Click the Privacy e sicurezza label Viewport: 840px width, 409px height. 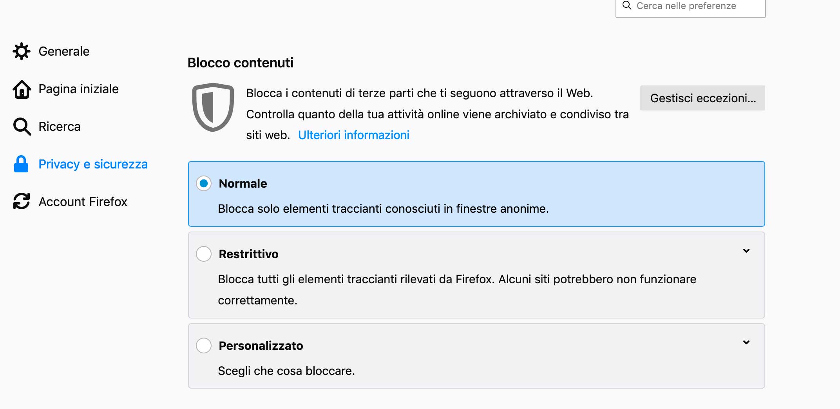[x=93, y=164]
